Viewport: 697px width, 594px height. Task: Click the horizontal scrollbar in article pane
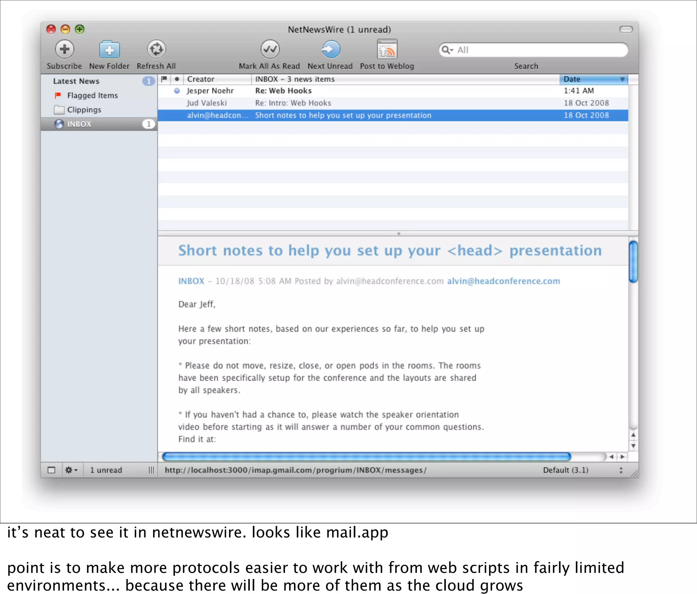(366, 456)
